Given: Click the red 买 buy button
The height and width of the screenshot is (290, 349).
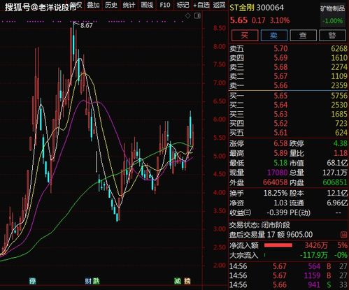Looking at the screenshot, I should coord(245,36).
